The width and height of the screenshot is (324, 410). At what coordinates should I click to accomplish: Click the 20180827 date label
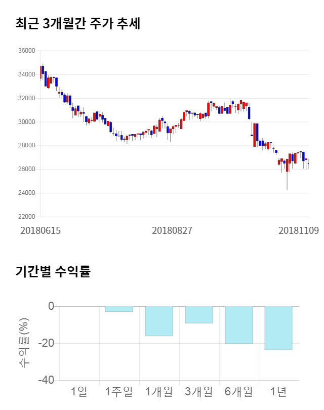pyautogui.click(x=172, y=230)
